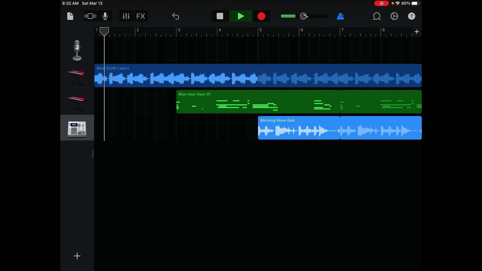Tap the 6:32 AM clock
The height and width of the screenshot is (271, 482).
(x=70, y=3)
